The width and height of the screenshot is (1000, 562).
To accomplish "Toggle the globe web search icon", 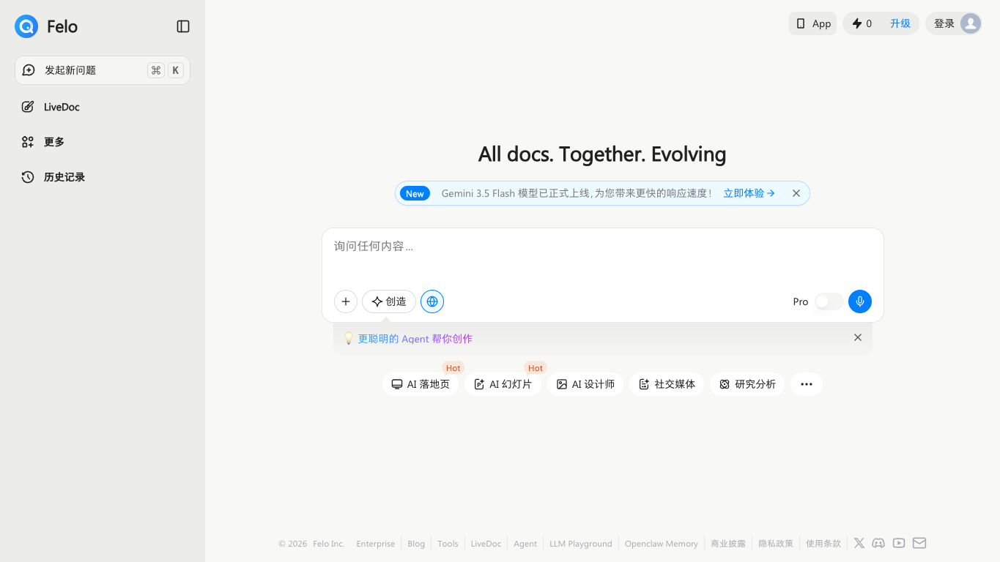I will point(432,301).
